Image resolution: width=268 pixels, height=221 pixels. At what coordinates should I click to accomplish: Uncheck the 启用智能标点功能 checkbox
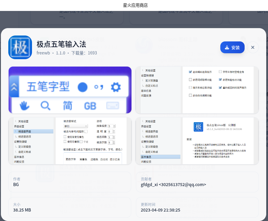[x=221, y=79]
